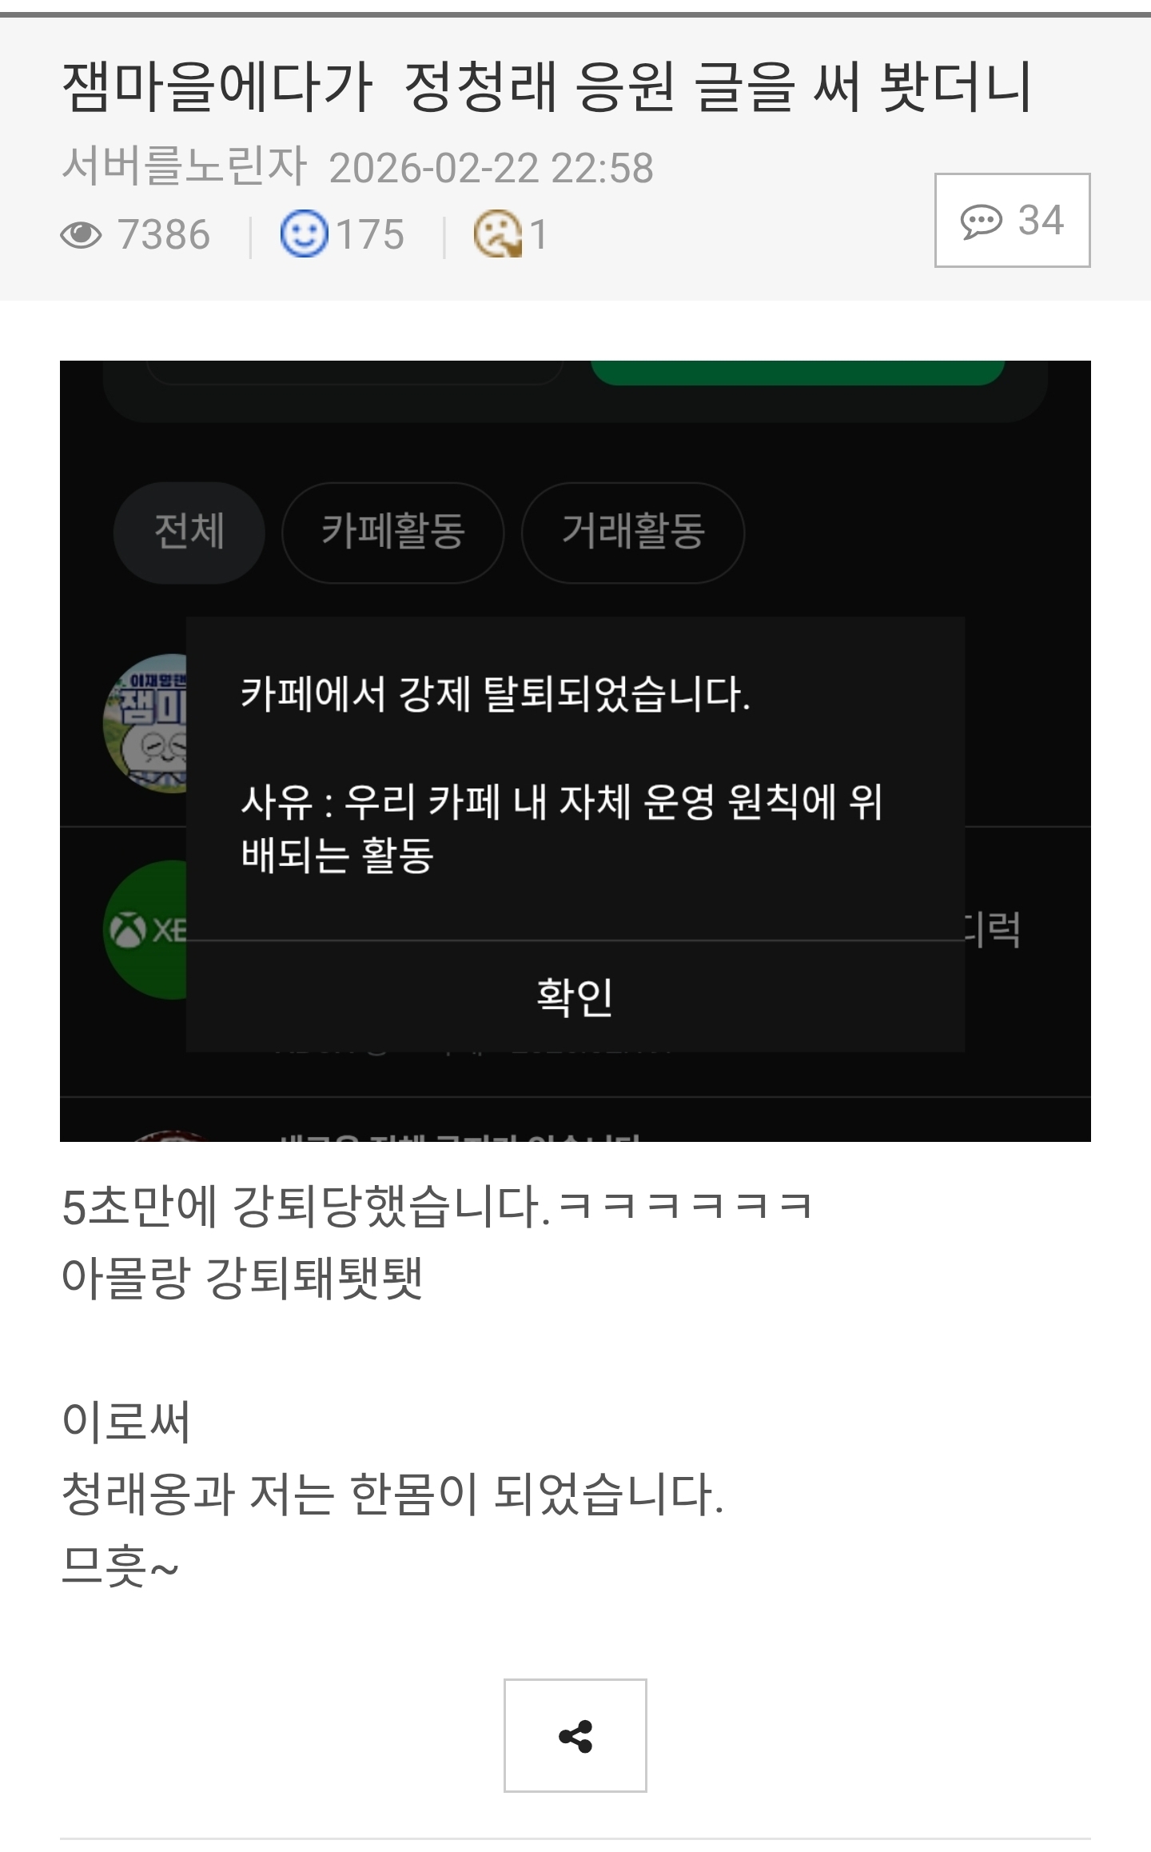The image size is (1151, 1852).
Task: Select the 전체 filter tab
Action: coord(189,532)
